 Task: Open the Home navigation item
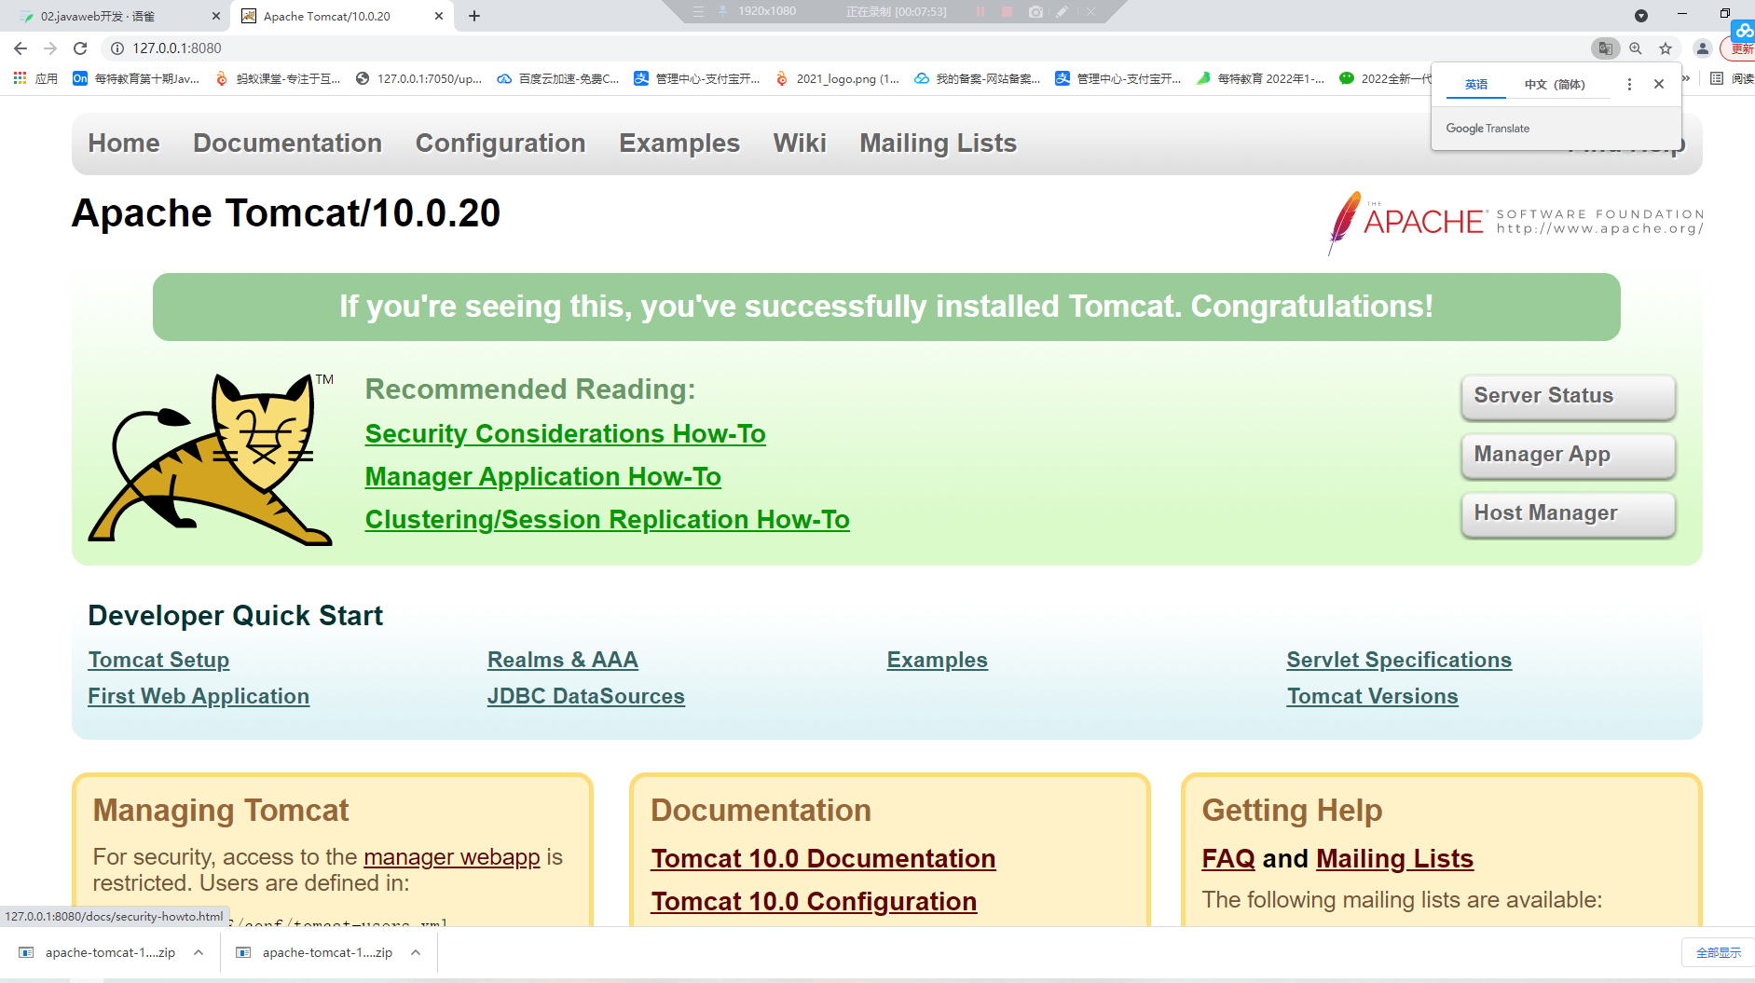(124, 143)
